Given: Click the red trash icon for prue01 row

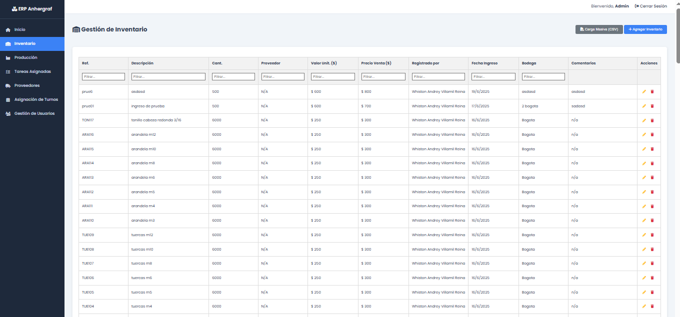Looking at the screenshot, I should pos(652,106).
